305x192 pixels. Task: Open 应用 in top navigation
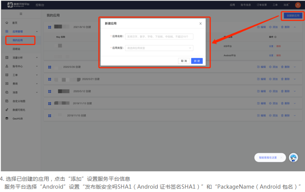232,5
